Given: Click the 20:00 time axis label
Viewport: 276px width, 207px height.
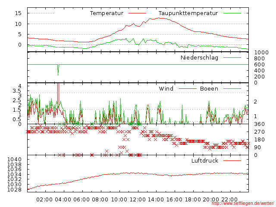Looking at the screenshot, I should [x=211, y=200].
